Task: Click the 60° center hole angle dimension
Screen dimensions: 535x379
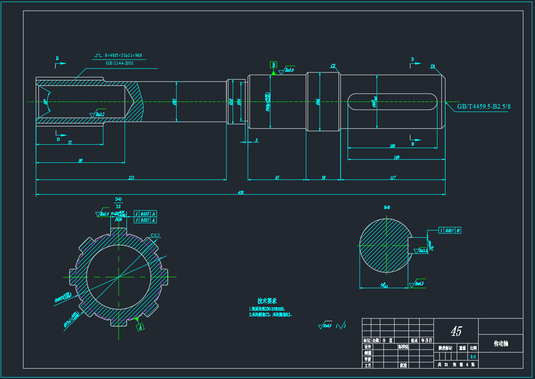Action: (45, 101)
